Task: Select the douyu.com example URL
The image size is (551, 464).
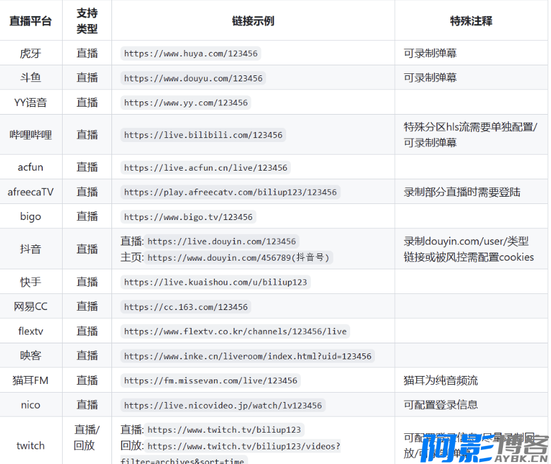Action: click(x=193, y=78)
